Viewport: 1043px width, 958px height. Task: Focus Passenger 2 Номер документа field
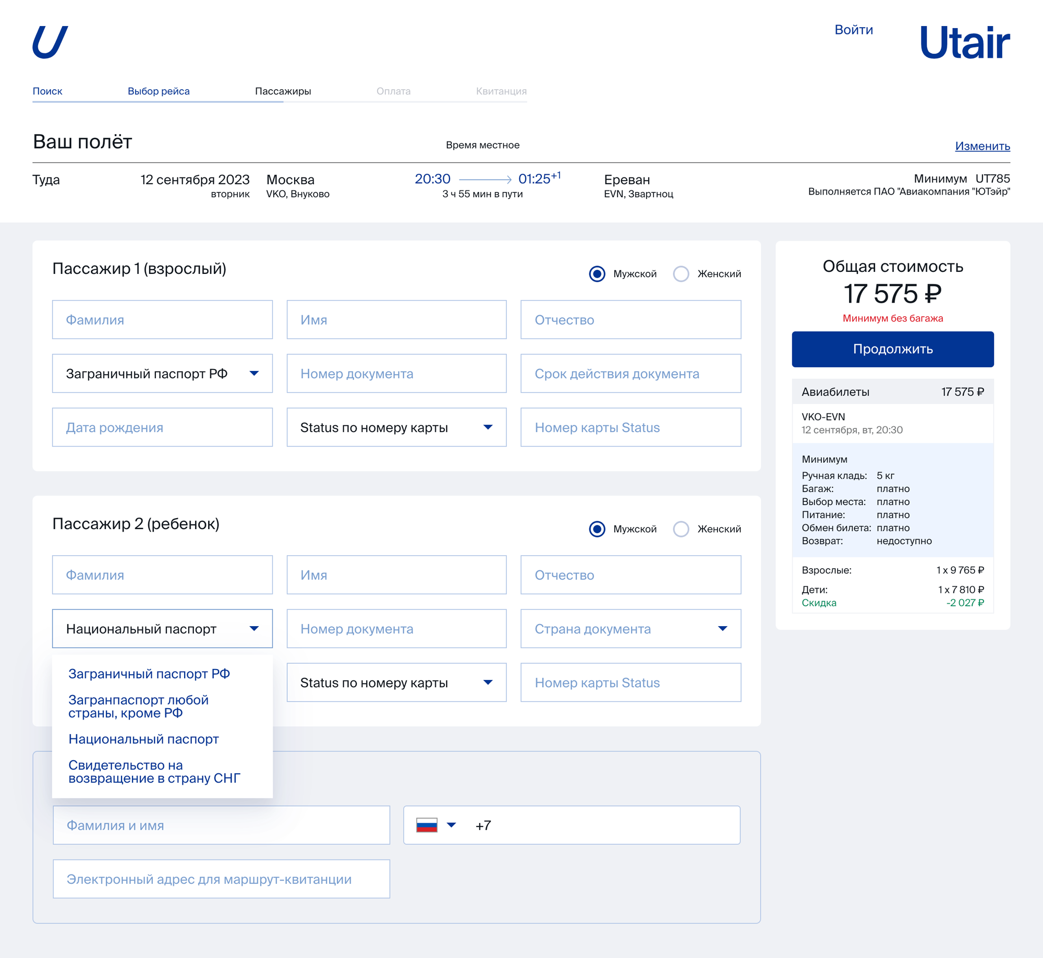pyautogui.click(x=396, y=629)
